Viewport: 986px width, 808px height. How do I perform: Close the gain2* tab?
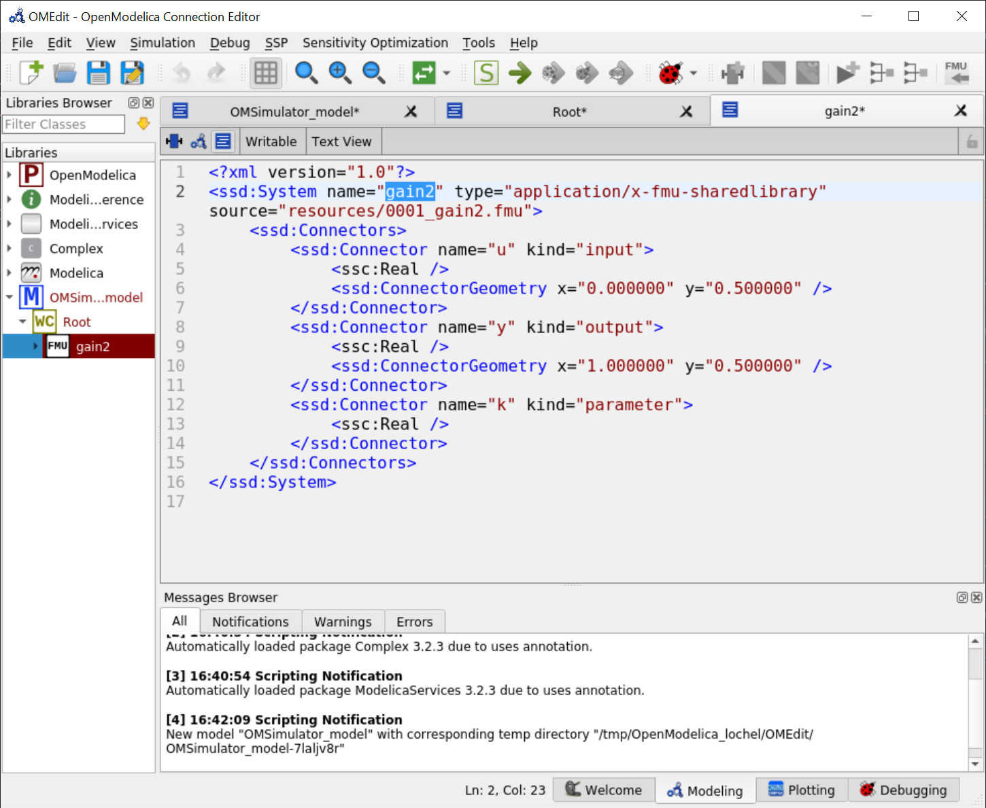coord(960,110)
